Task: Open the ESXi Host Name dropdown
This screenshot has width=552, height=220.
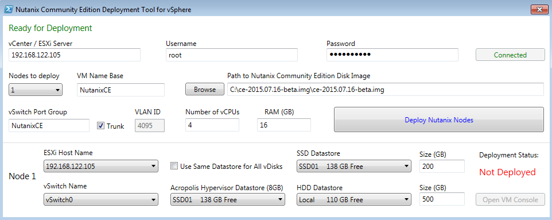Action: click(100, 166)
